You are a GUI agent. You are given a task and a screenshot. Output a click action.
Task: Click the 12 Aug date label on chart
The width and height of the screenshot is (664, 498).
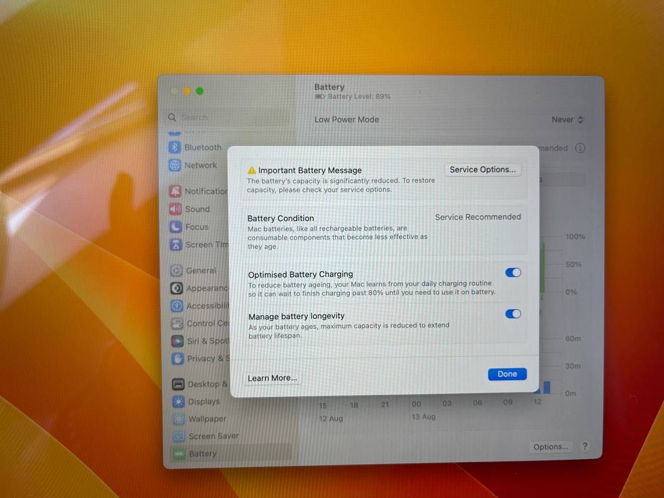pyautogui.click(x=331, y=418)
